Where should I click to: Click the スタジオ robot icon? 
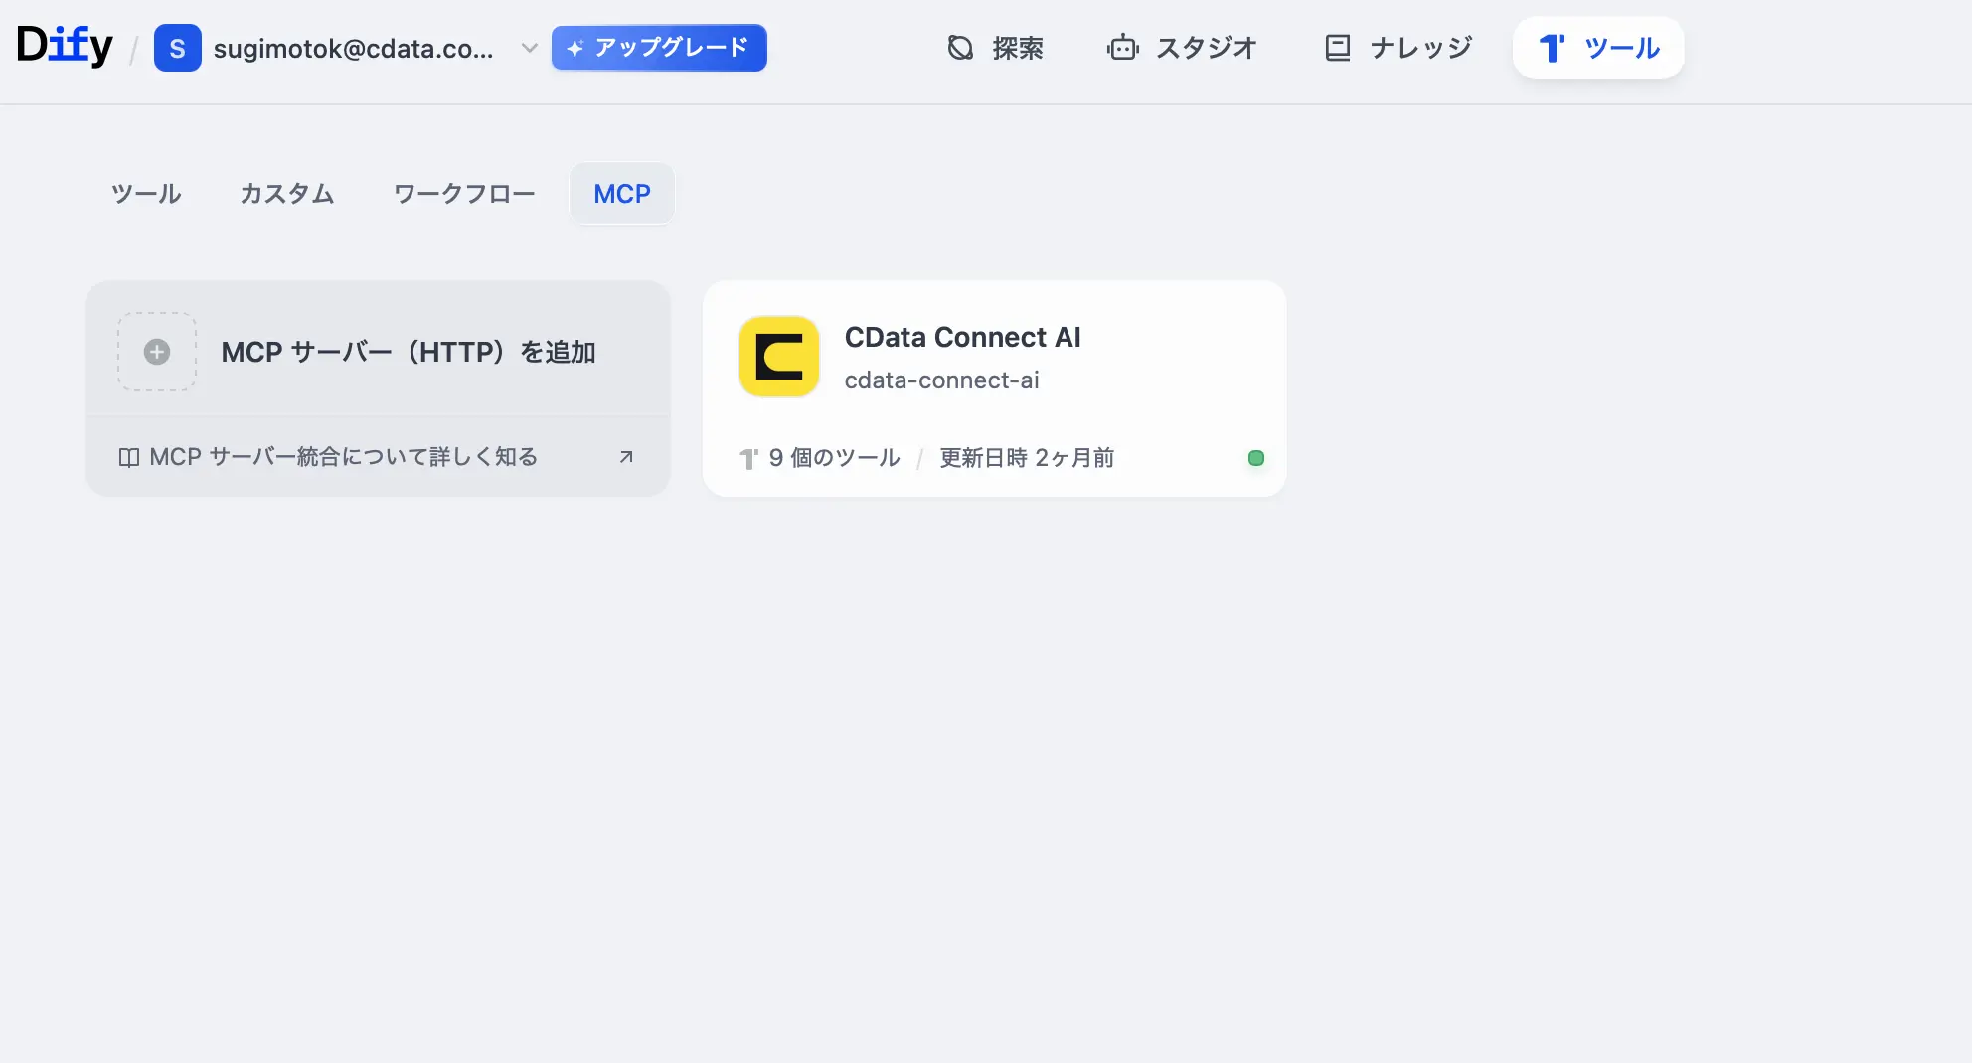pyautogui.click(x=1123, y=48)
